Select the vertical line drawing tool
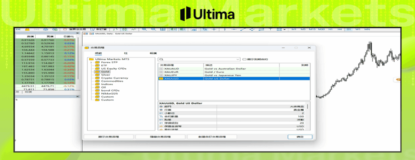The height and width of the screenshot is (160, 415). [225, 29]
